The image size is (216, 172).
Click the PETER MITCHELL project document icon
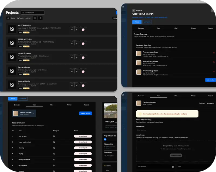tap(11, 42)
